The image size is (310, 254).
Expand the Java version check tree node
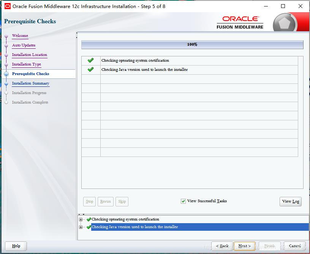(81, 227)
